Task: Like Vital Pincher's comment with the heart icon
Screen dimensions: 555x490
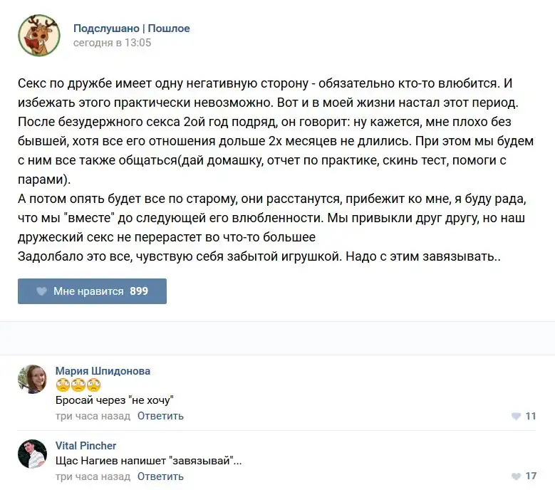Action: (516, 476)
